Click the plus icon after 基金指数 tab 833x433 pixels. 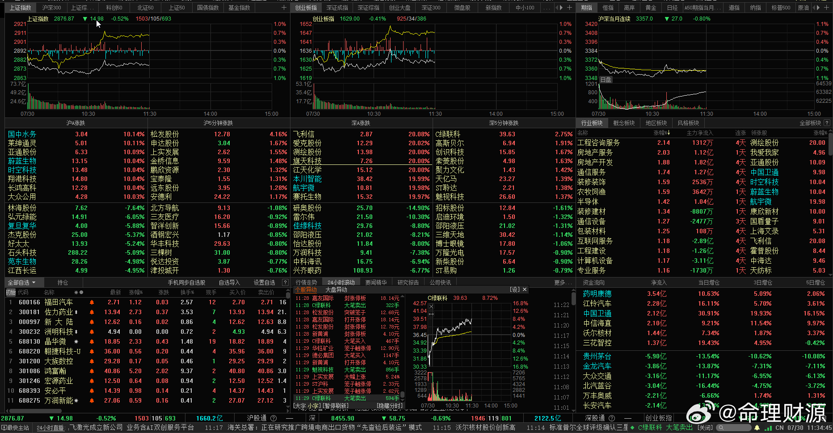[284, 8]
